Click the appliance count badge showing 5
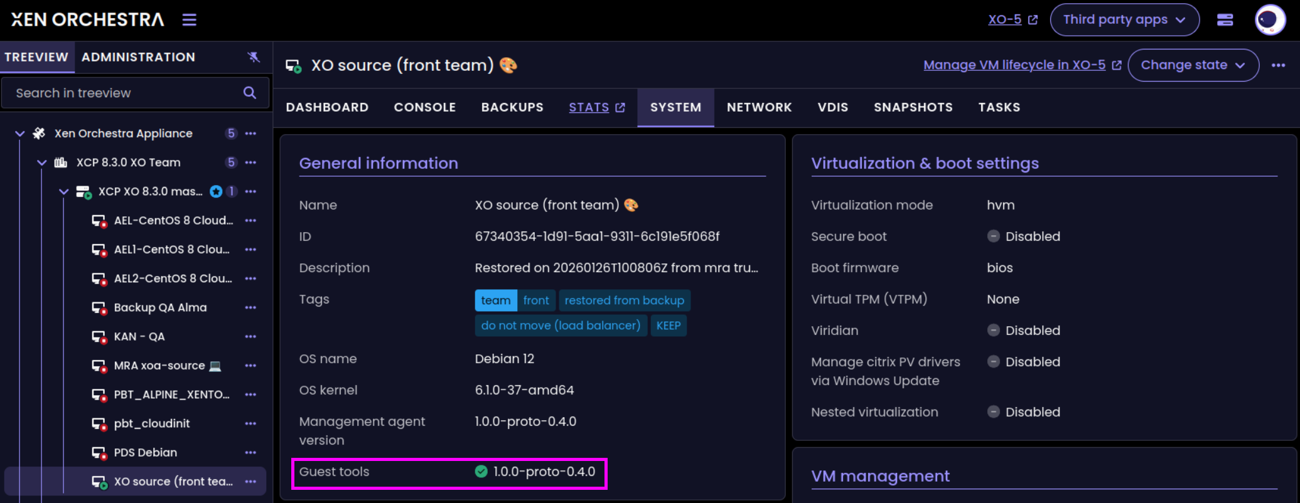The height and width of the screenshot is (503, 1300). tap(231, 134)
